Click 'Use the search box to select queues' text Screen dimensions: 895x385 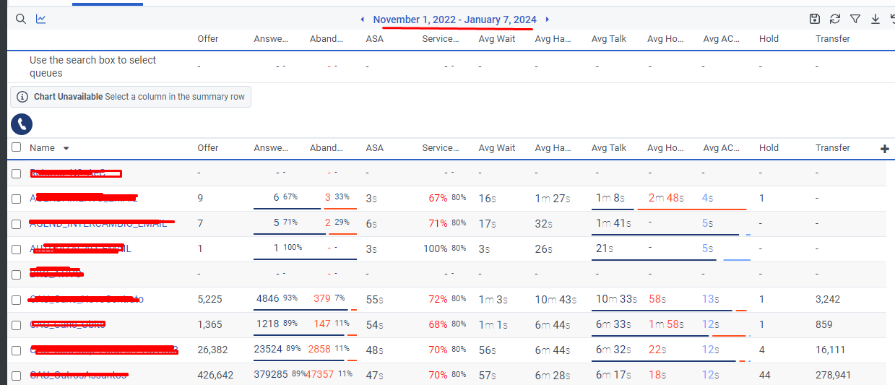coord(93,66)
